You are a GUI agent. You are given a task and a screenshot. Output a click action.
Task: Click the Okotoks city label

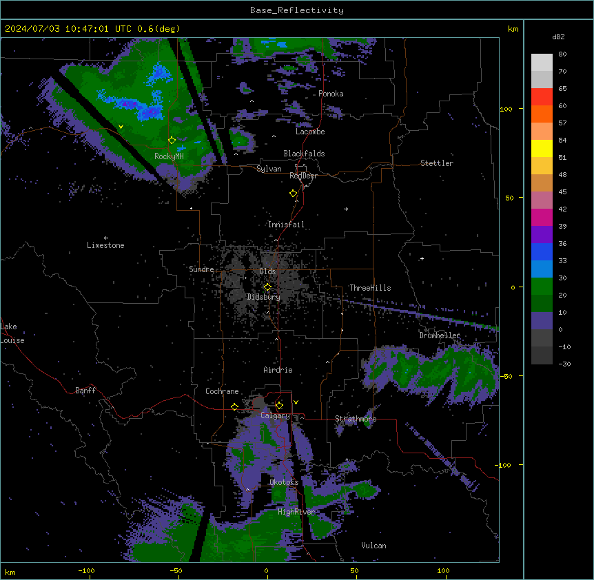tap(284, 482)
